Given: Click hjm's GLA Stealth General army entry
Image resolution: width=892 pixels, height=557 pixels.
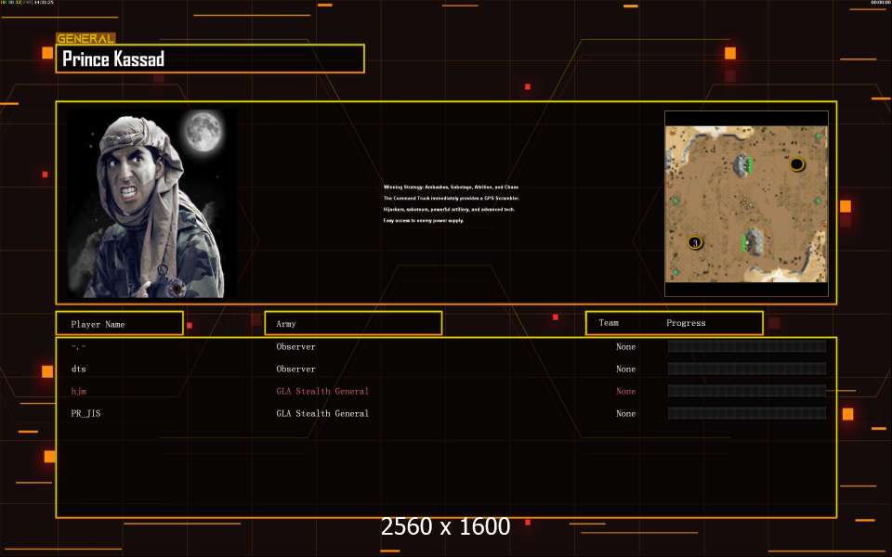Looking at the screenshot, I should [322, 392].
